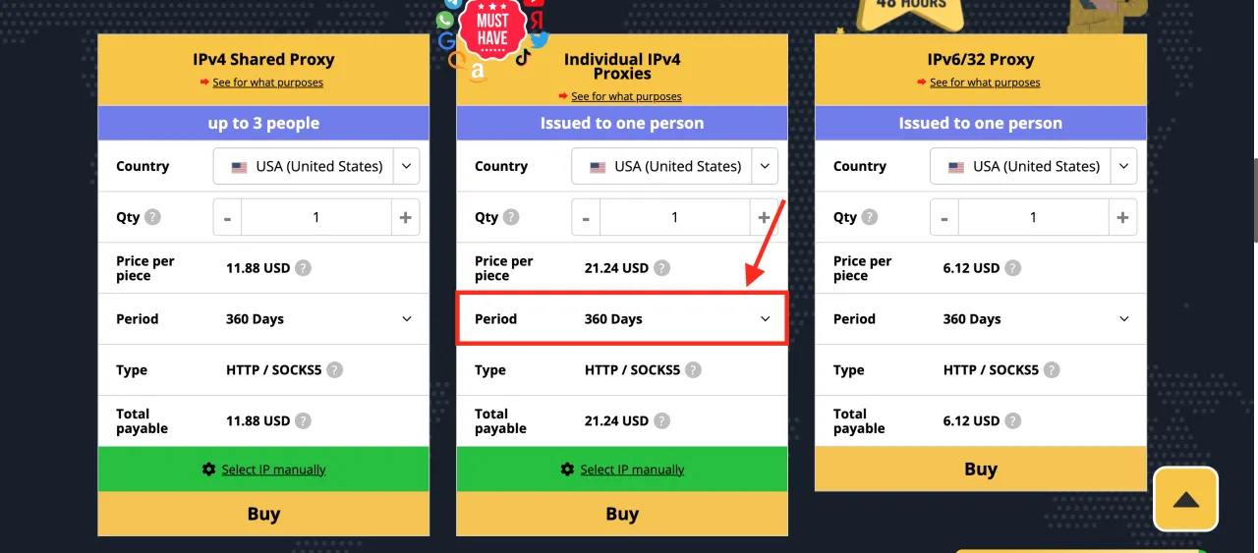Click help icon beside Individual IPv4 HTTP / SOCKS5 type
Image resolution: width=1258 pixels, height=553 pixels.
693,370
